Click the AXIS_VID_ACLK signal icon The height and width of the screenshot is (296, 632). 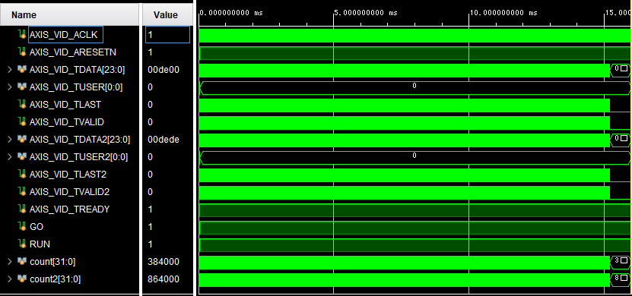click(23, 35)
